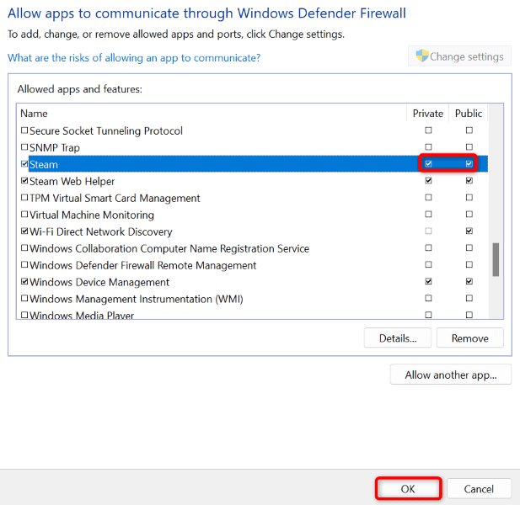The height and width of the screenshot is (505, 520).
Task: Toggle Steam Web Helper Private checkbox
Action: (x=429, y=181)
